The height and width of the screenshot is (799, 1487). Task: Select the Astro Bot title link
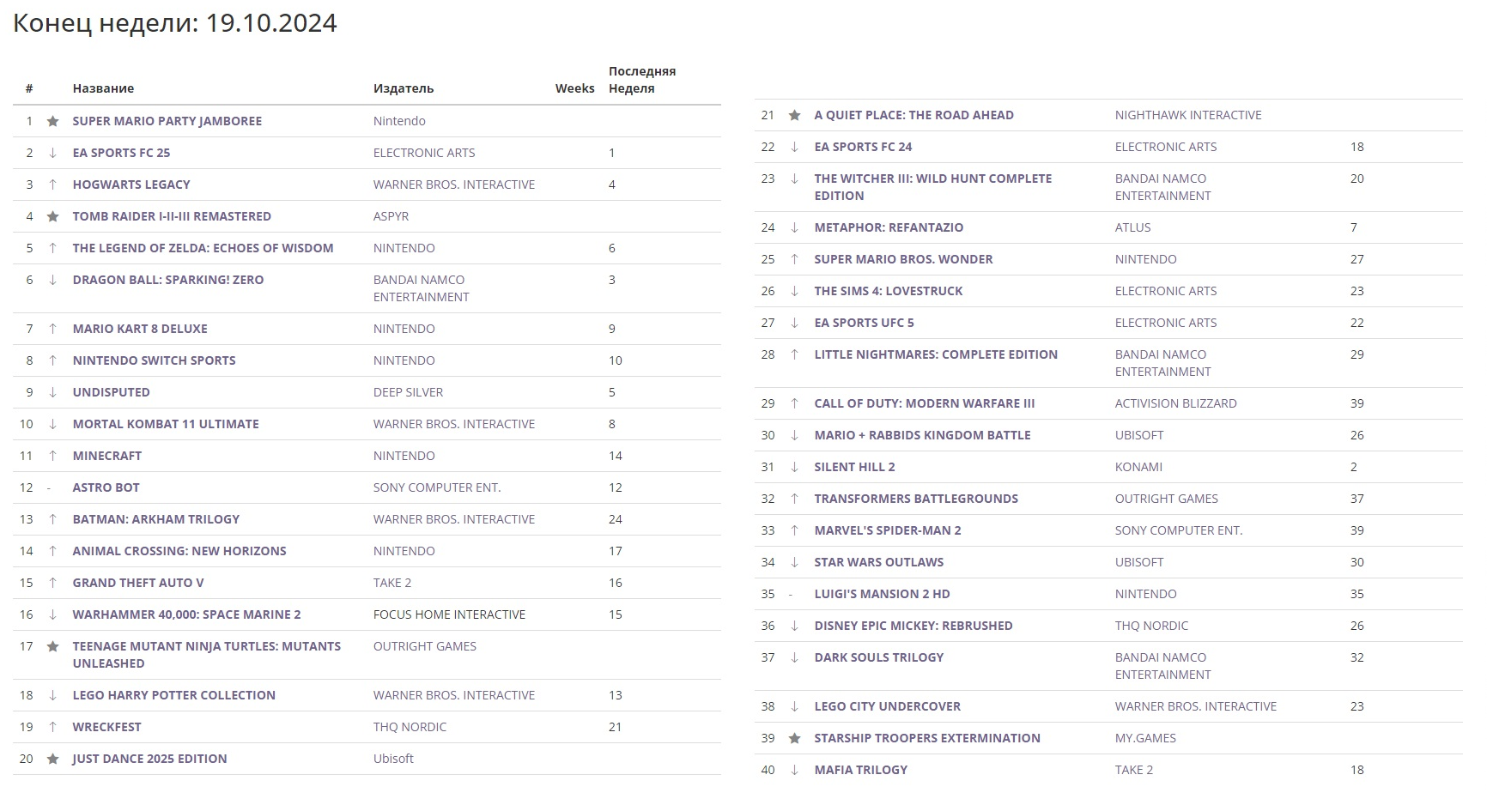point(106,487)
